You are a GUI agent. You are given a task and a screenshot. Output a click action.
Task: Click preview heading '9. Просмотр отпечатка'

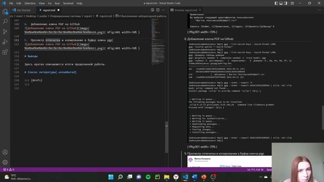[x=224, y=154]
